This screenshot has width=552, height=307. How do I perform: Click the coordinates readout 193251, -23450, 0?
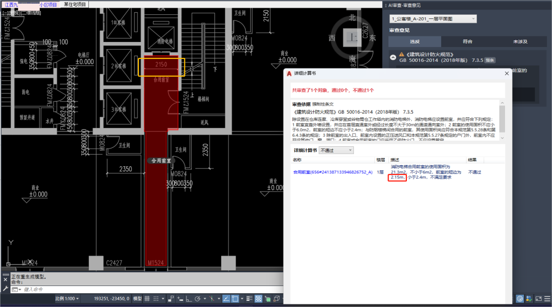(111, 298)
